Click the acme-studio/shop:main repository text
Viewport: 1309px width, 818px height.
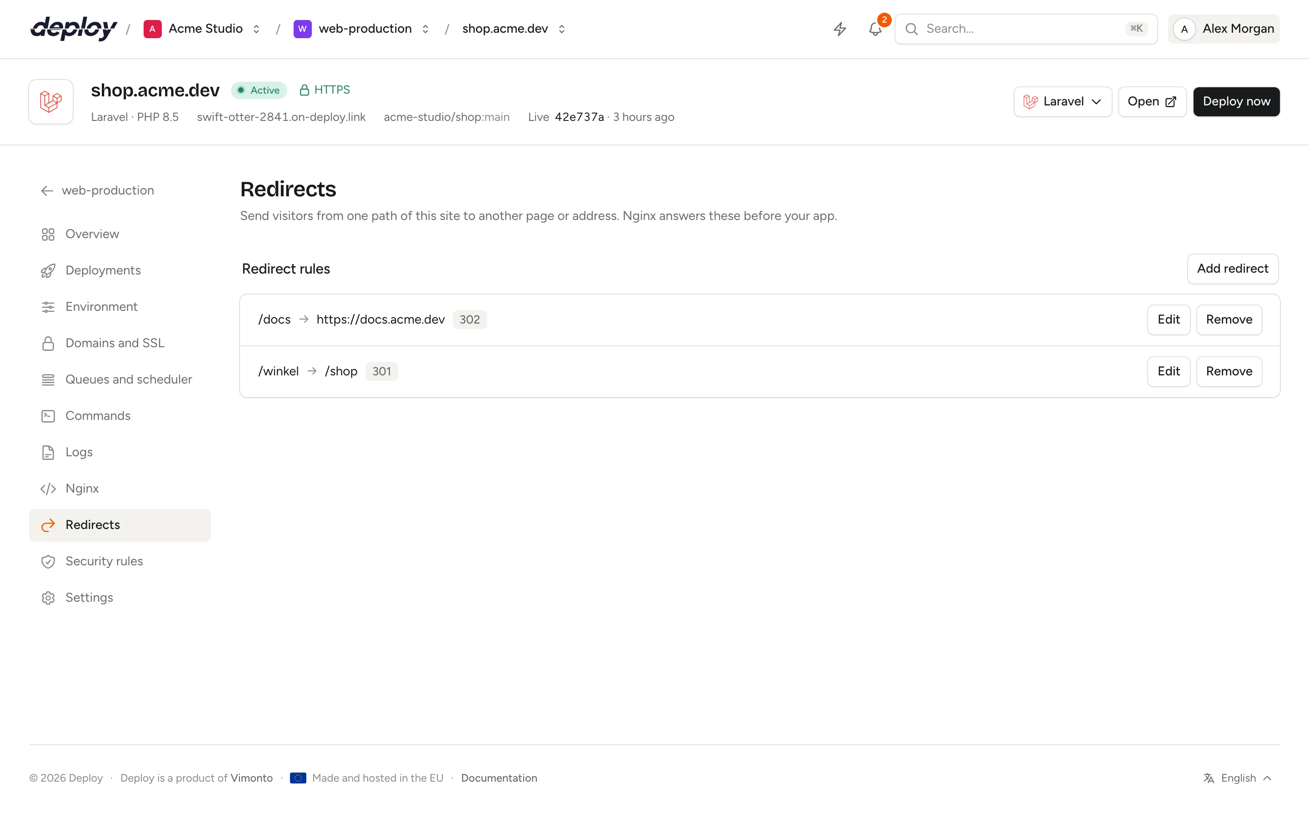point(447,117)
